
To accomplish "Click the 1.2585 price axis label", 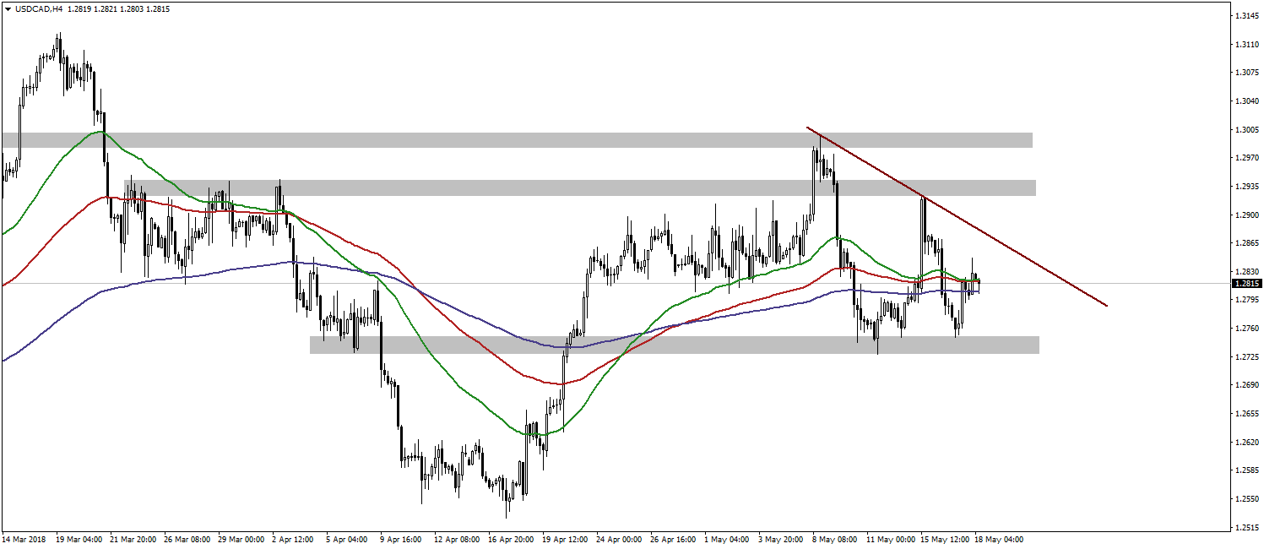I will (1245, 470).
